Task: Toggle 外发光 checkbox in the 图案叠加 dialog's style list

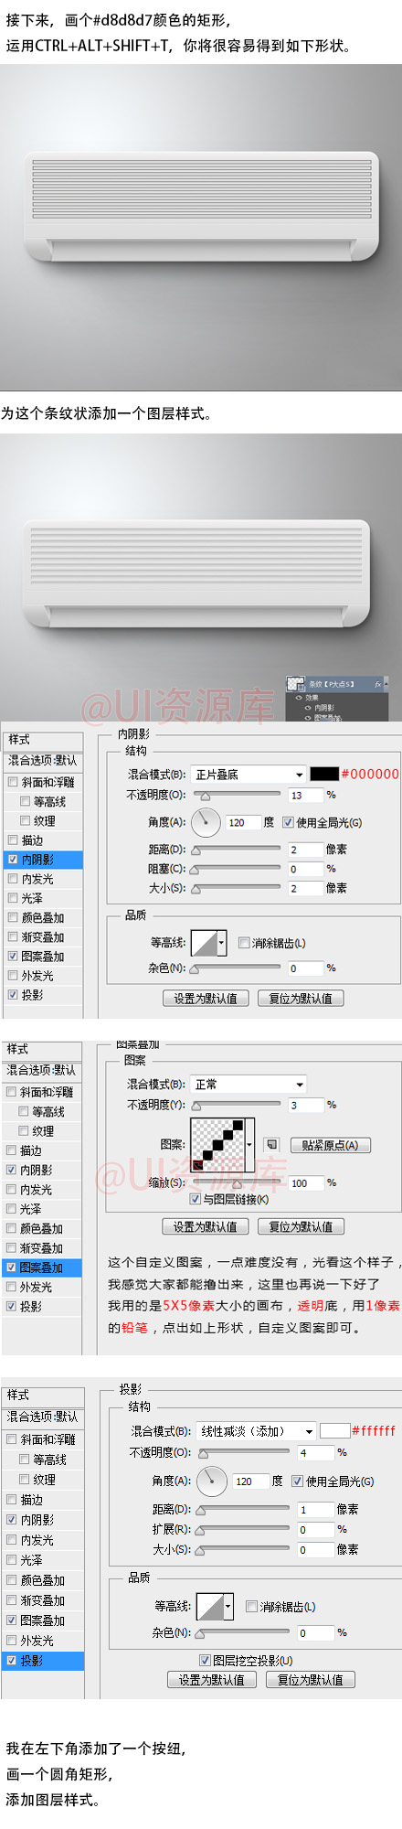Action: point(12,1288)
